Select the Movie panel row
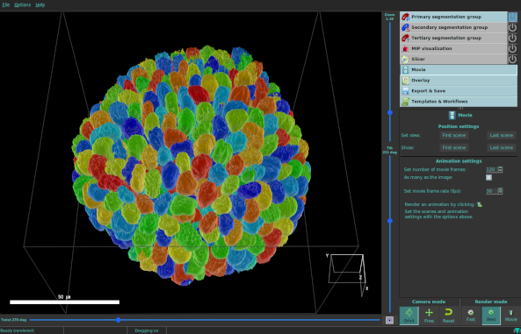521x334 pixels. point(459,70)
